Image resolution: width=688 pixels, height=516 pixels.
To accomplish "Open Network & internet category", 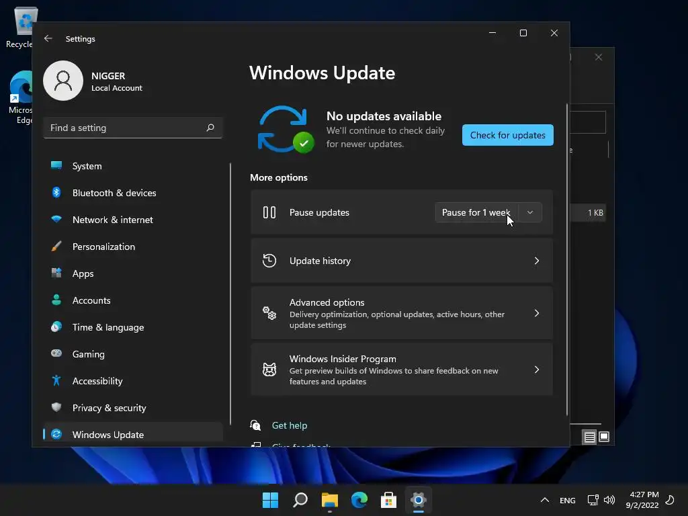I will click(134, 220).
